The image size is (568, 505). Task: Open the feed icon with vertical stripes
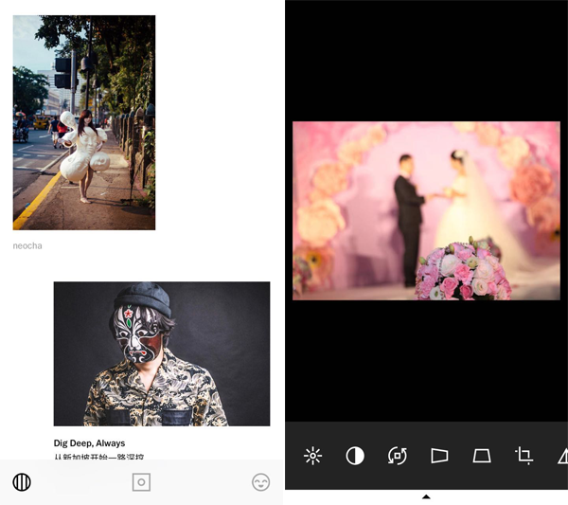(x=22, y=482)
